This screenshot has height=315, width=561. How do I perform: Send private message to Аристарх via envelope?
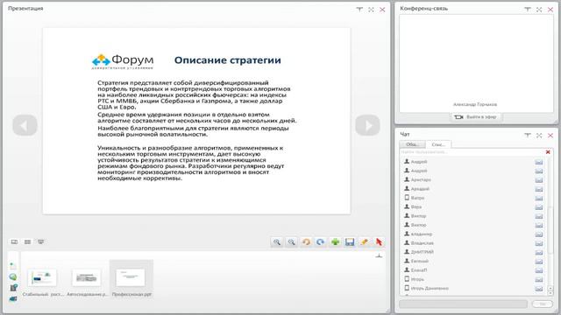539,180
